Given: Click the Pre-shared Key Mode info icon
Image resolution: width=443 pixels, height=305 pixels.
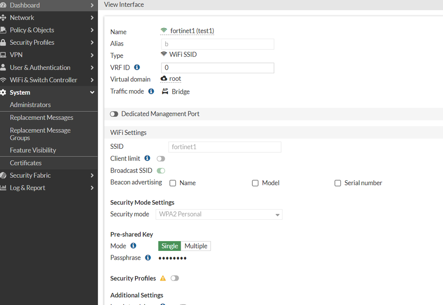Looking at the screenshot, I should pos(133,246).
